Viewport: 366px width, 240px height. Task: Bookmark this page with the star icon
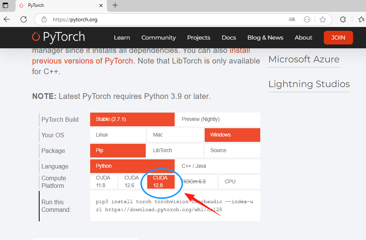(323, 19)
